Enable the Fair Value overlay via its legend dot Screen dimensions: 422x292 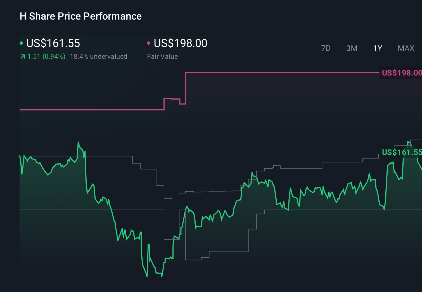149,43
